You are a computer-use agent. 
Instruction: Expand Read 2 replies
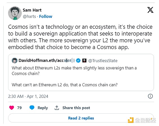click(81, 118)
